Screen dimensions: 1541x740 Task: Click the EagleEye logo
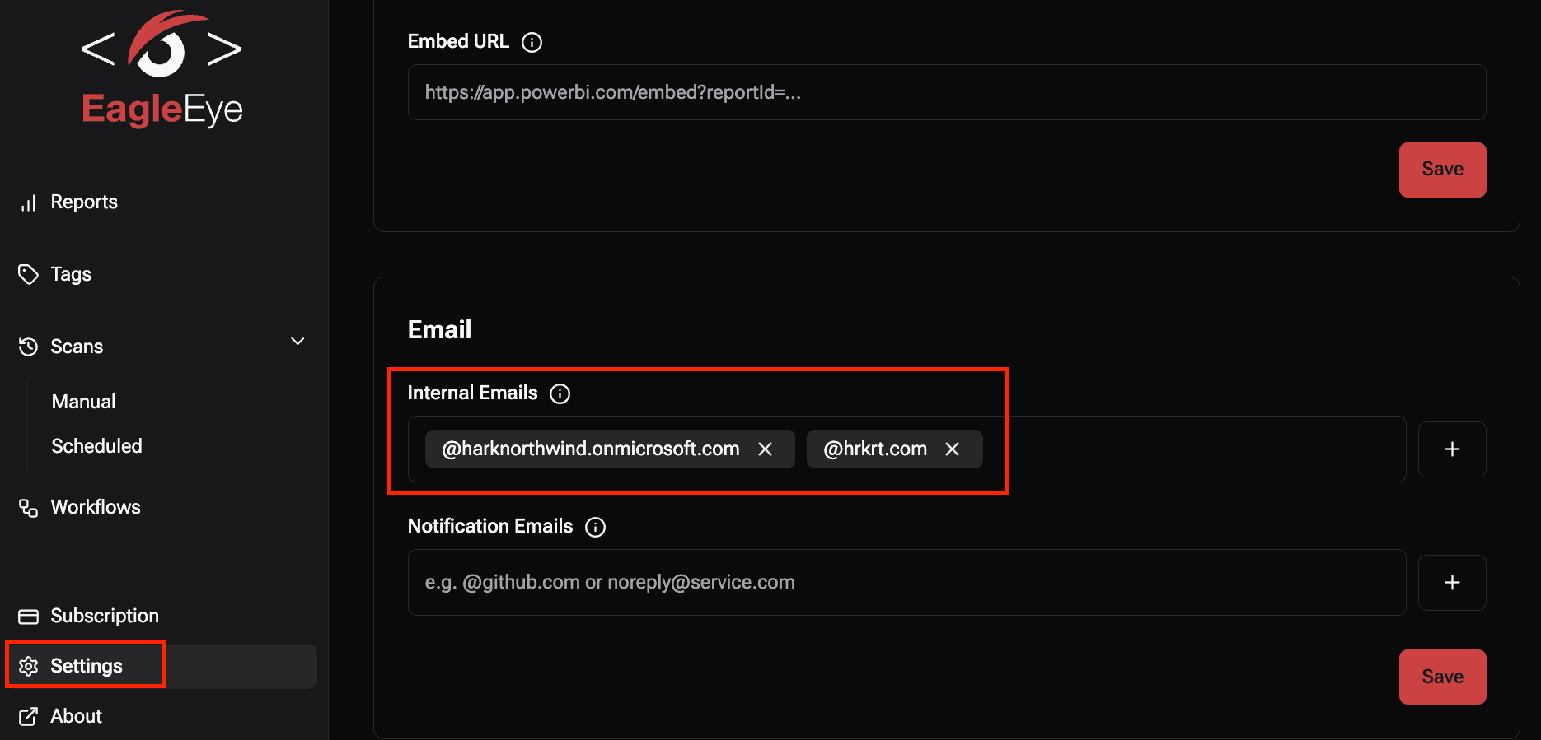click(x=162, y=70)
